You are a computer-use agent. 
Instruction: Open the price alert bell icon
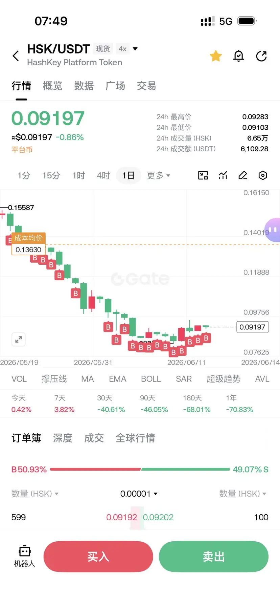[x=239, y=56]
